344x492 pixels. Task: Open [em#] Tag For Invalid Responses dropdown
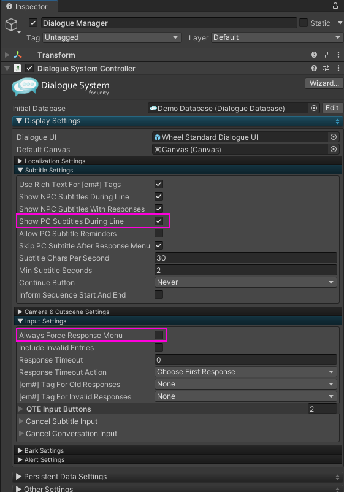coord(245,396)
